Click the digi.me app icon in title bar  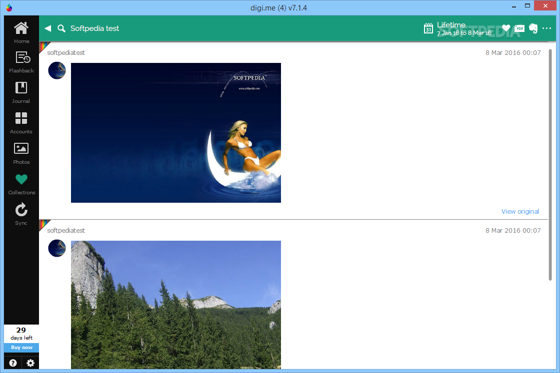pyautogui.click(x=9, y=7)
